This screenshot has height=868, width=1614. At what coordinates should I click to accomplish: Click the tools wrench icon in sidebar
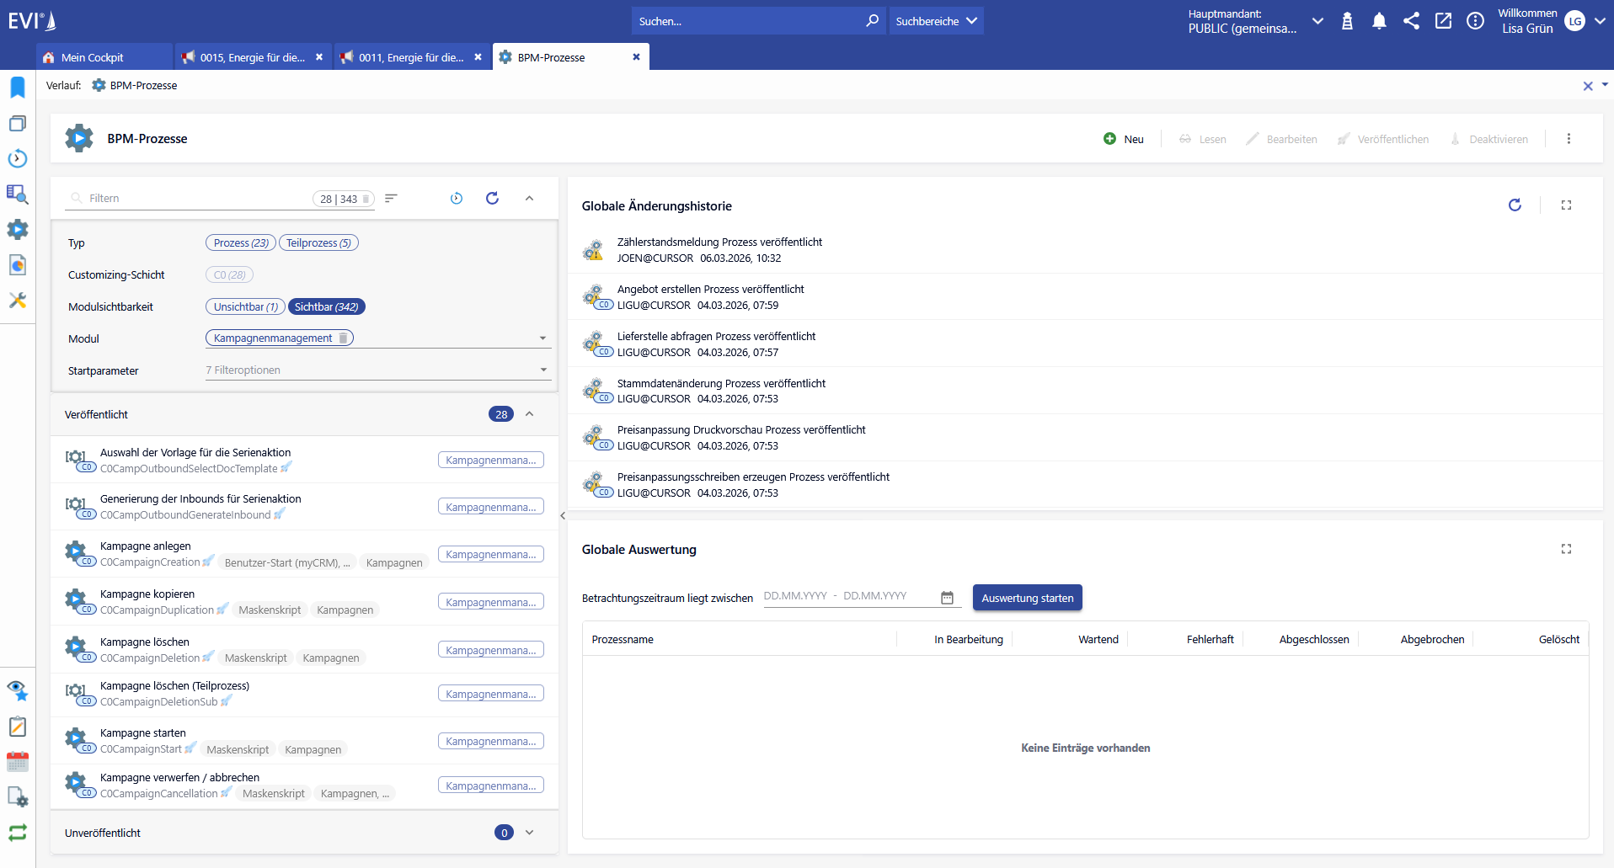pyautogui.click(x=18, y=301)
